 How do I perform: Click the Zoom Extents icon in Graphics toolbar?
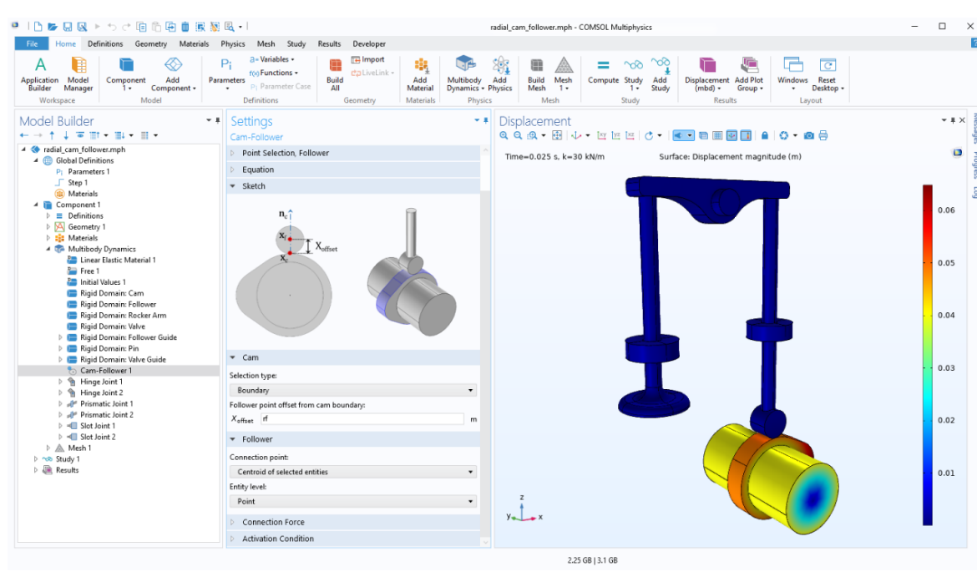pos(557,136)
